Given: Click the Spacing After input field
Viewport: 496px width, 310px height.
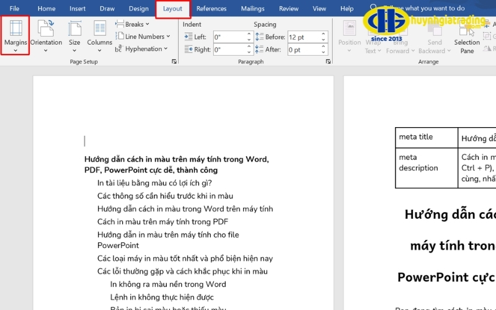Looking at the screenshot, I should tap(304, 50).
